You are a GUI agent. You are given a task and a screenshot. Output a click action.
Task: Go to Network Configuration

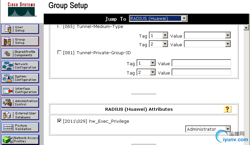tap(20, 66)
